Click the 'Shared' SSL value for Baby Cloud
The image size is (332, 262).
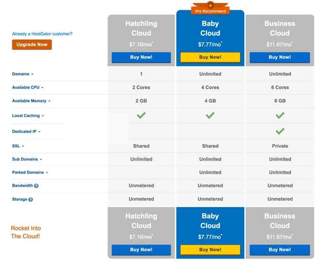(x=210, y=146)
